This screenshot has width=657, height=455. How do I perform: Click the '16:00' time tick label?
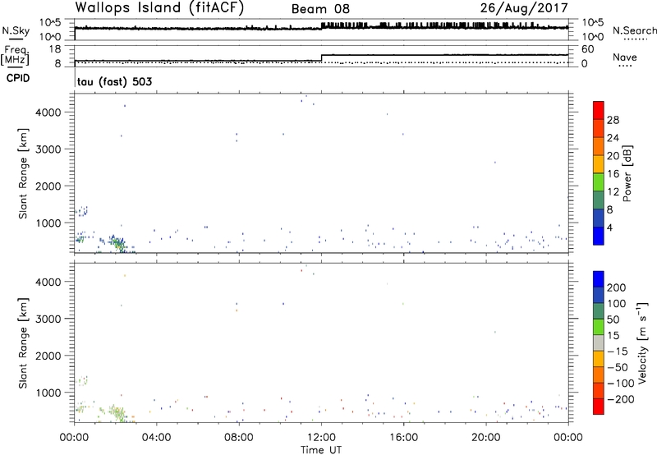pyautogui.click(x=403, y=438)
